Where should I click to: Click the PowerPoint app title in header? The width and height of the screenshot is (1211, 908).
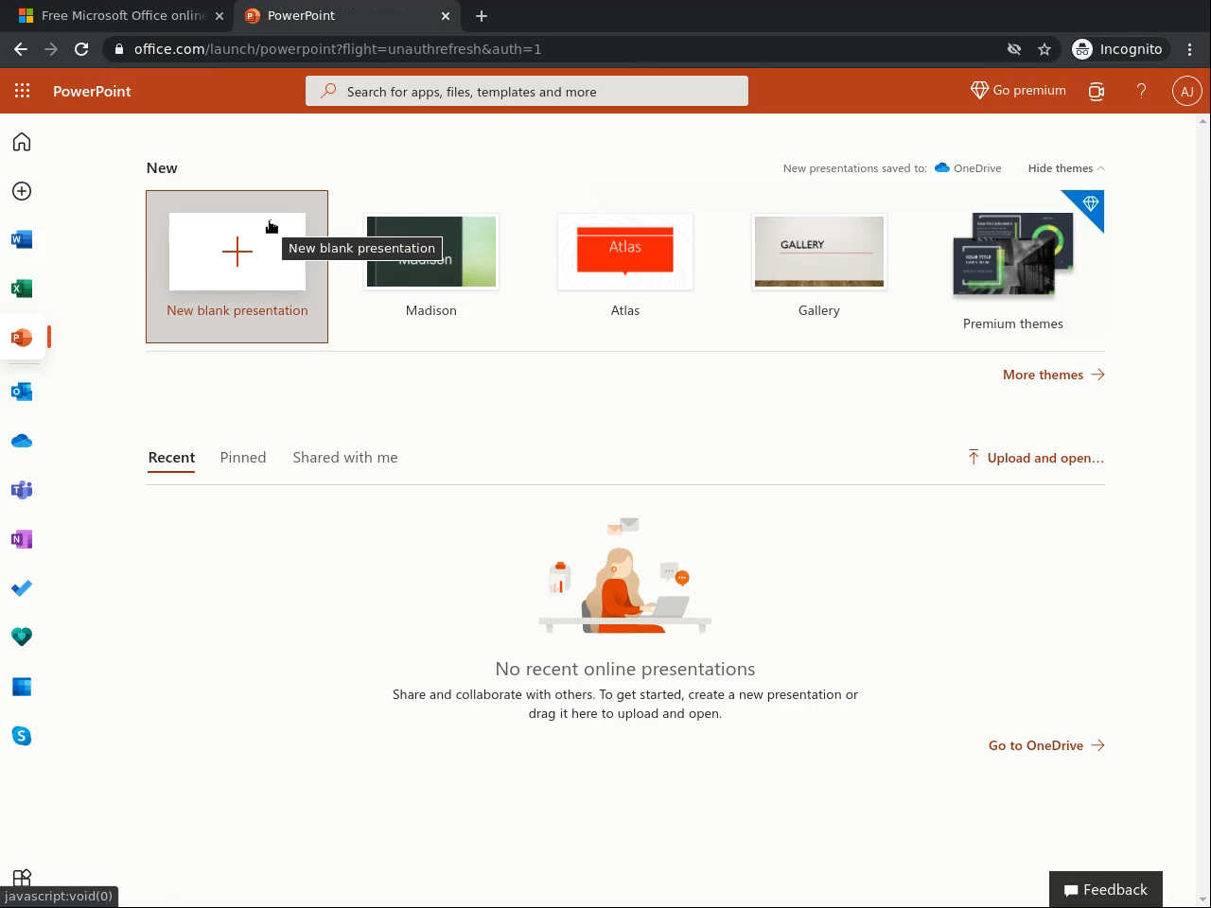(x=92, y=92)
